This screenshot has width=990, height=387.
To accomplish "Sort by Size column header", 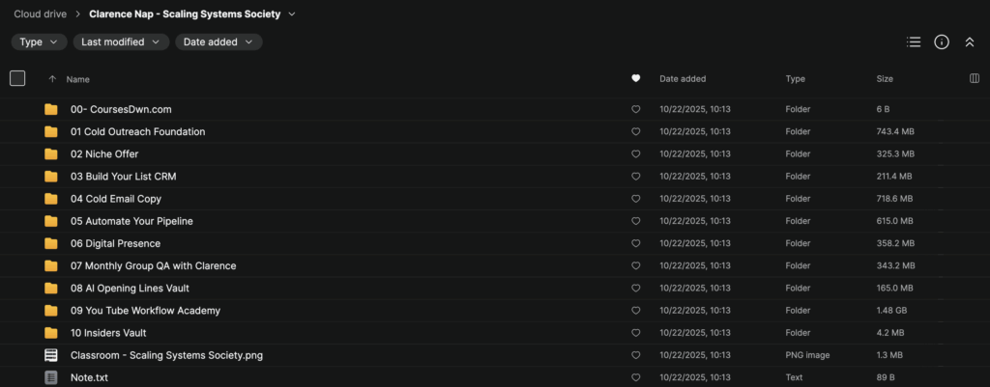I will pos(885,79).
